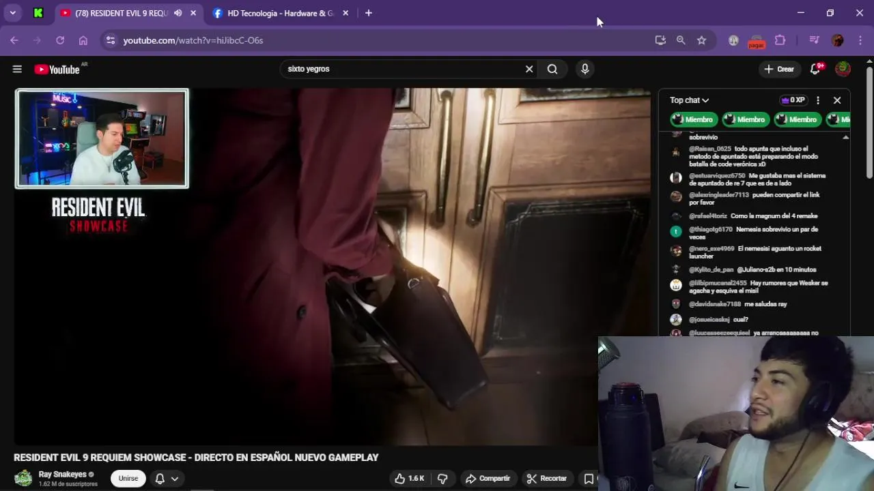The width and height of the screenshot is (874, 491).
Task: Select the third Miembro chip
Action: pos(797,119)
